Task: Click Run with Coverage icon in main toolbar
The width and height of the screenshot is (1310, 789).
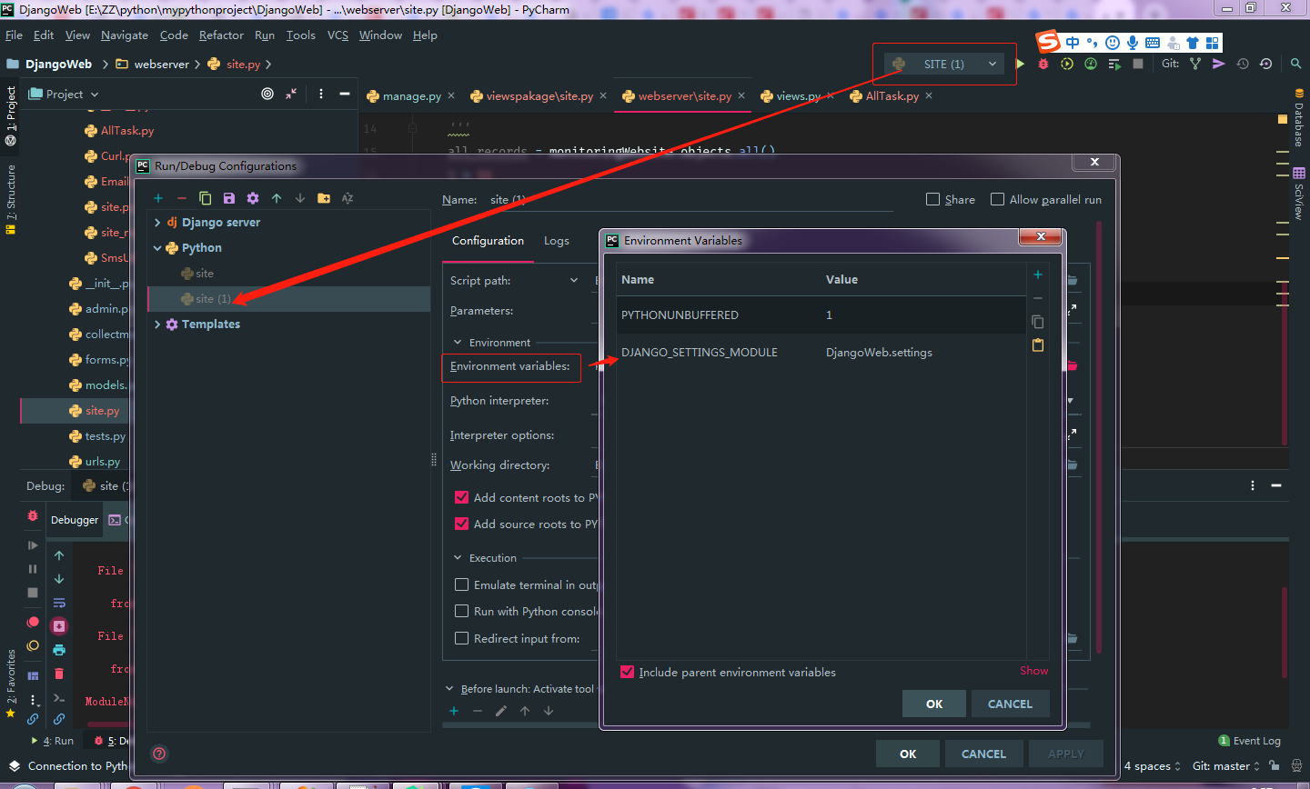Action: (1067, 64)
